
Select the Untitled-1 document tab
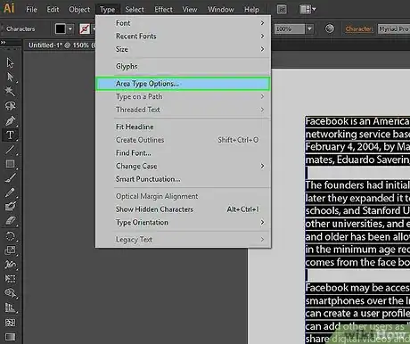[61, 45]
